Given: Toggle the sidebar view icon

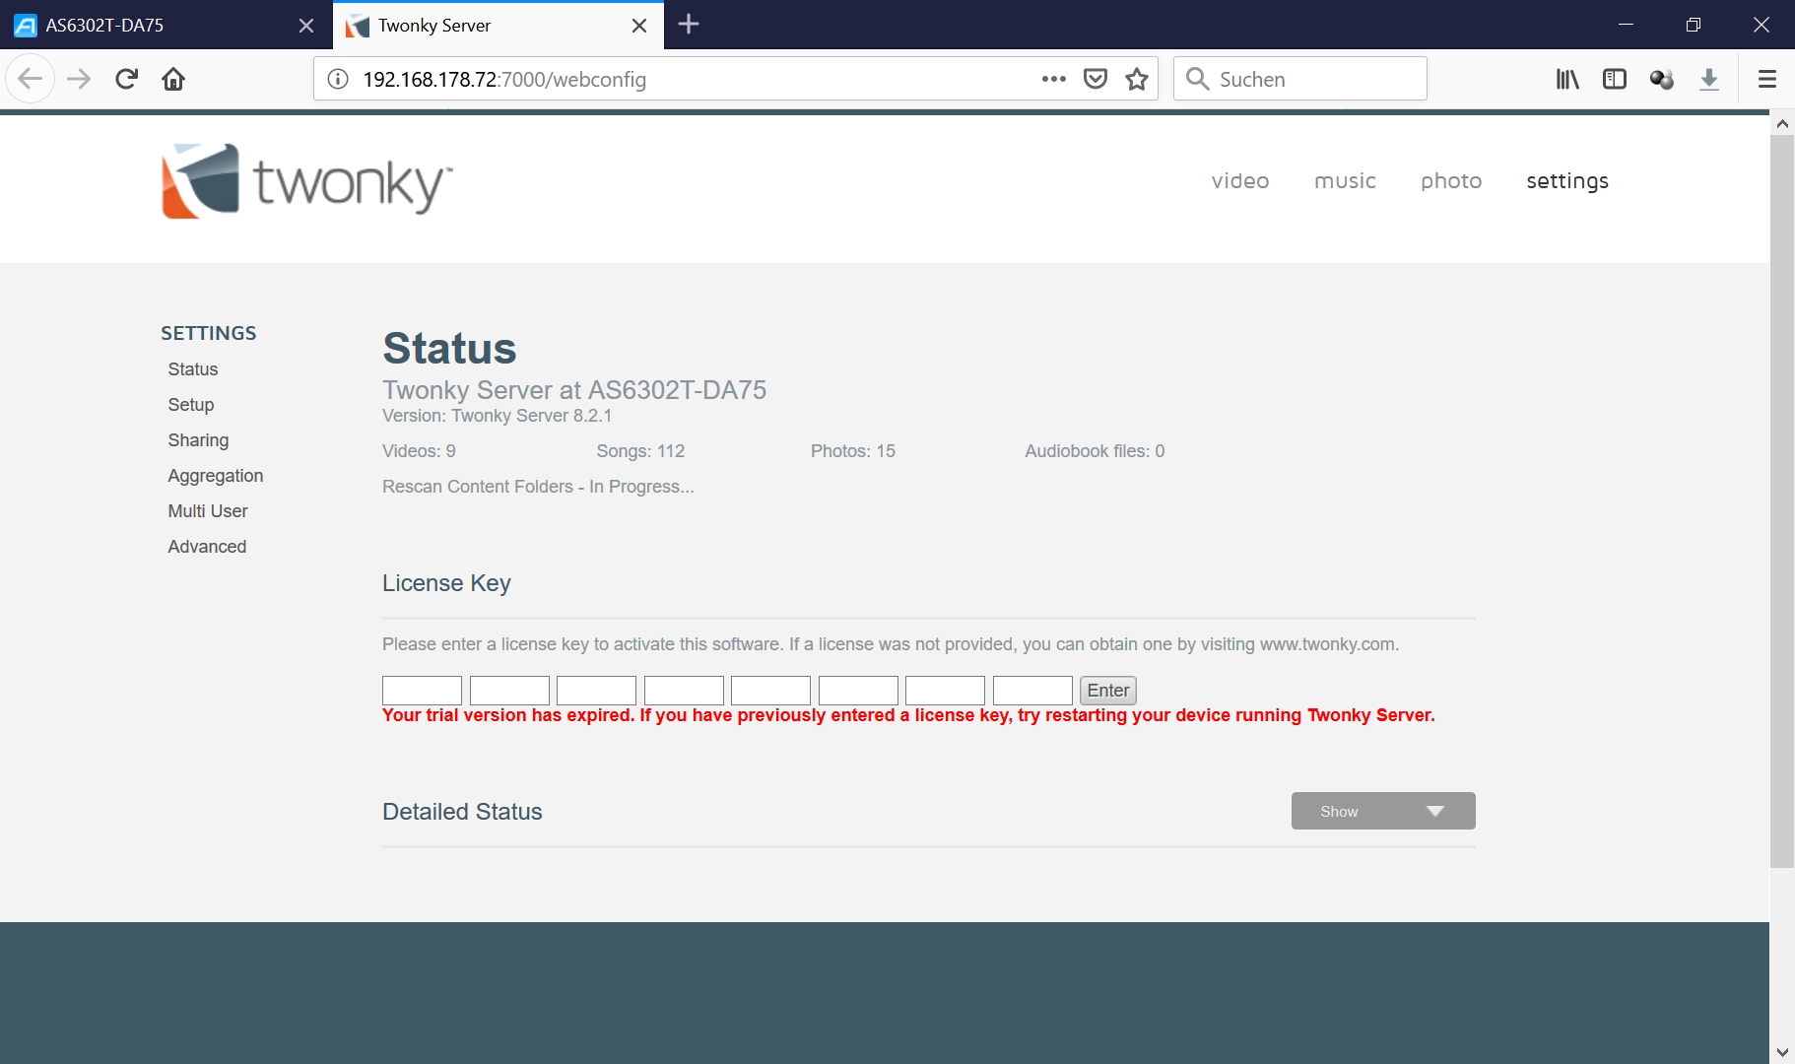Looking at the screenshot, I should tap(1615, 79).
